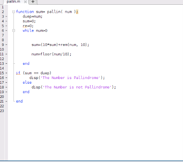
Task: Collapse the function pallin code fold
Action: click(14, 12)
